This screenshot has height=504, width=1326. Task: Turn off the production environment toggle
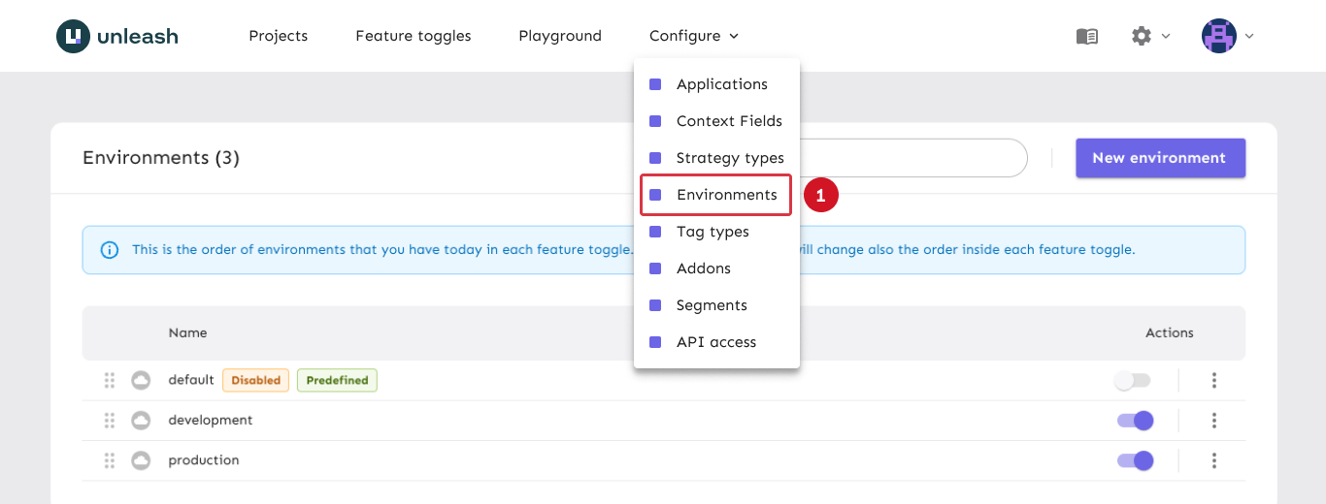click(1135, 460)
